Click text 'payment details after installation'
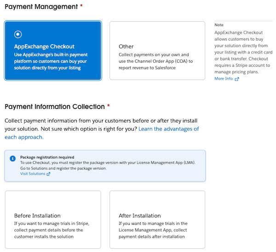This screenshot has width=276, height=252. point(152,236)
